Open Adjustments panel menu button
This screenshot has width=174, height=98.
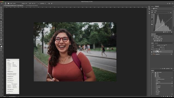point(173,34)
